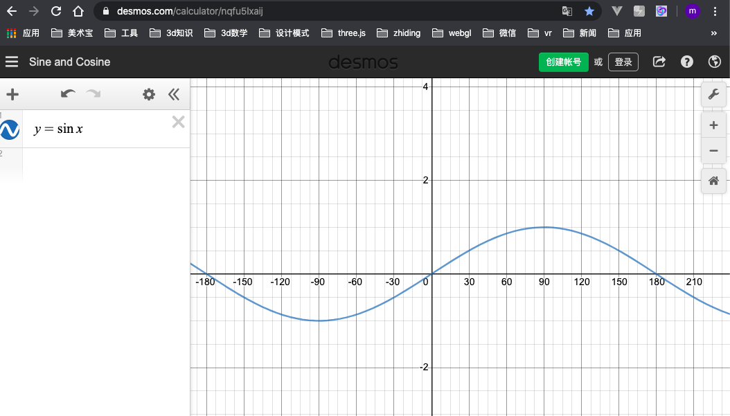Open the 设计模式 bookmark folder
This screenshot has height=416, width=730.
[x=284, y=33]
